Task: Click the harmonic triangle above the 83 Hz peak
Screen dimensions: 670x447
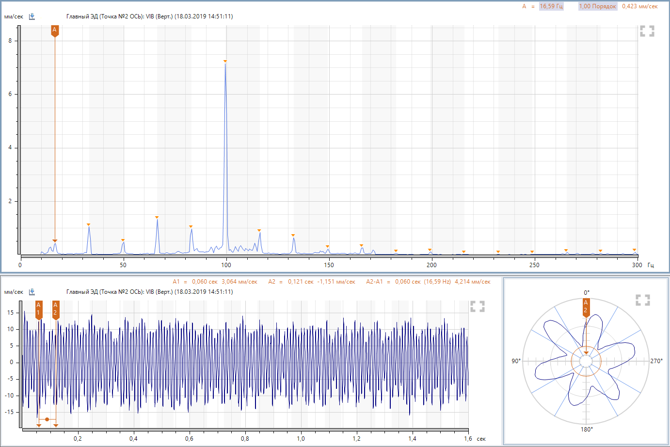Action: 191,227
